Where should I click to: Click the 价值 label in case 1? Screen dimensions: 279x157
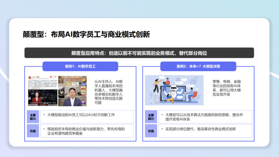pos(33,131)
